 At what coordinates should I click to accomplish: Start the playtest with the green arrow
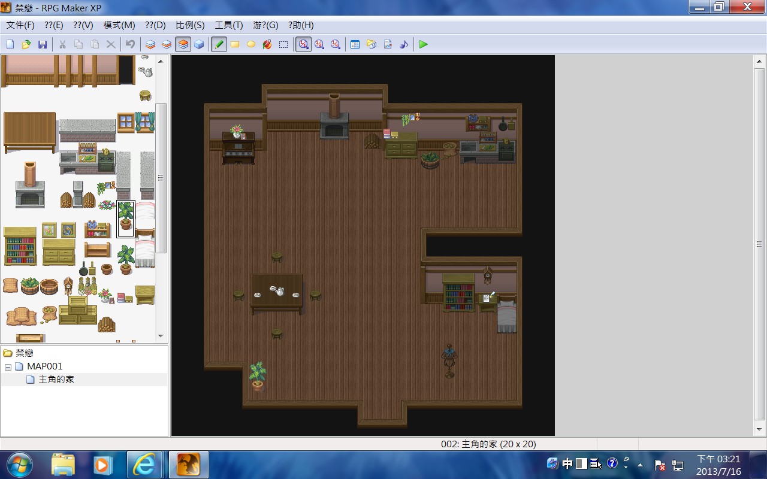[x=424, y=44]
